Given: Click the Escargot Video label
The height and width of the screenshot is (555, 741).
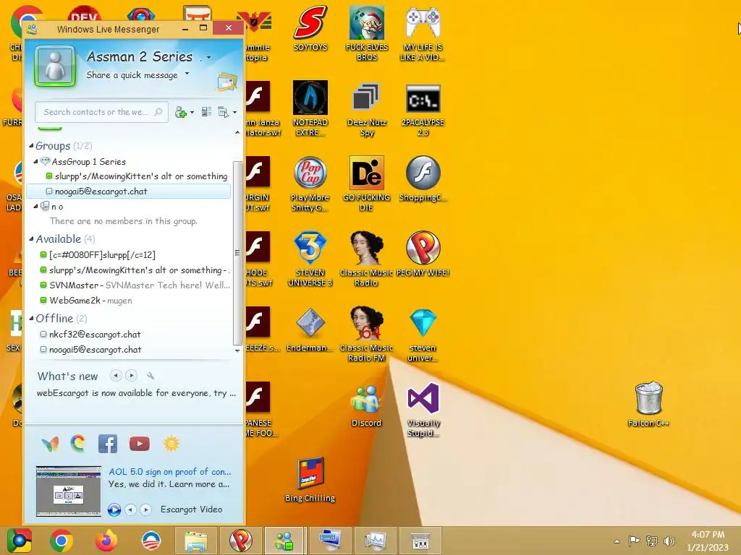Looking at the screenshot, I should coord(191,509).
